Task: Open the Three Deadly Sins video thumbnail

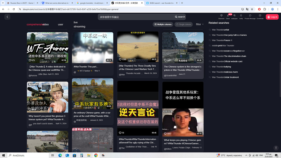Action: (x=138, y=47)
